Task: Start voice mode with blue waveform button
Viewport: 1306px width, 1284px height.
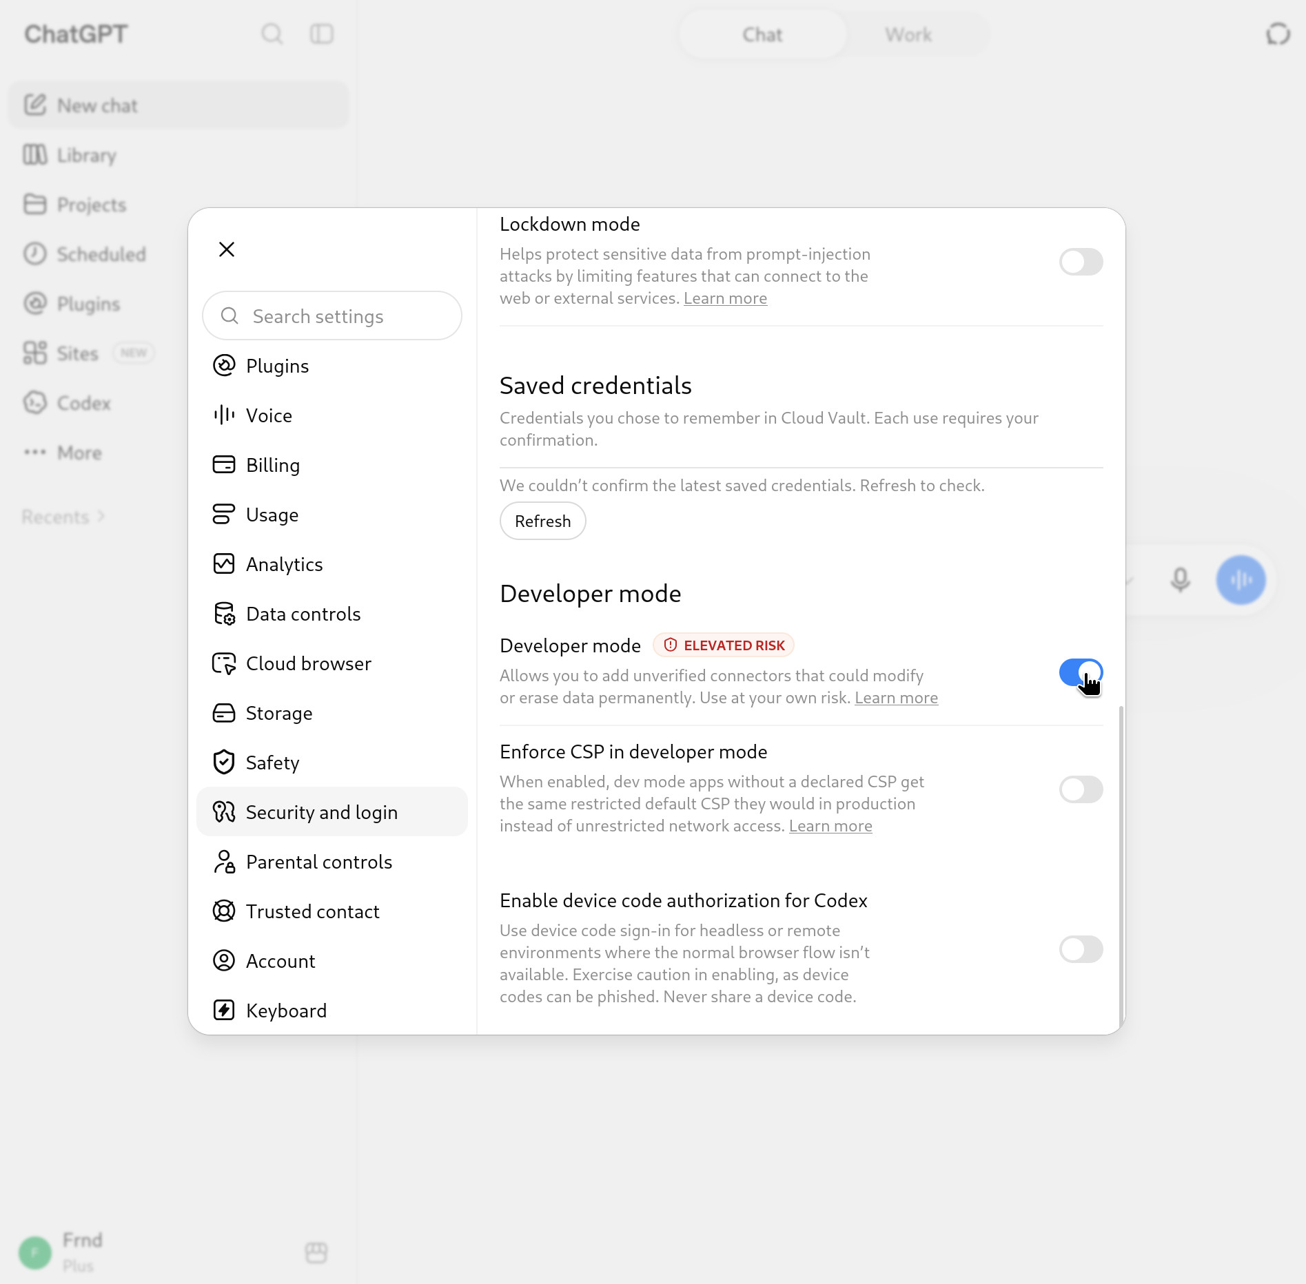Action: (x=1241, y=580)
